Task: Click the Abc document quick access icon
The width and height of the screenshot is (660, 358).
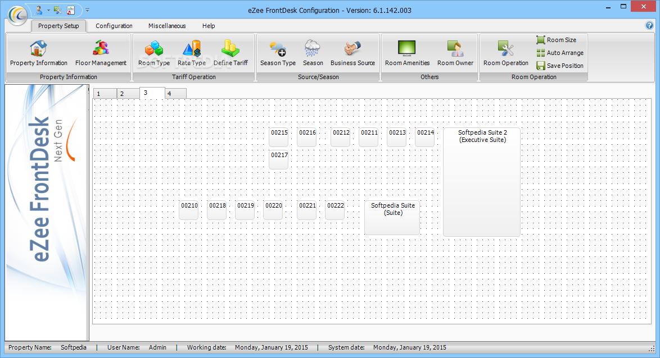Action: click(x=71, y=10)
